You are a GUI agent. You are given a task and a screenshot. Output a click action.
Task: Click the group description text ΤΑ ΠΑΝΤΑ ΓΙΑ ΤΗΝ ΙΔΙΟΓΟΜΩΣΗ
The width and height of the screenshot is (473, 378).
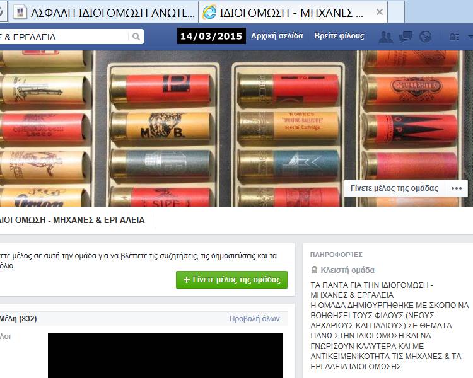tap(389, 326)
